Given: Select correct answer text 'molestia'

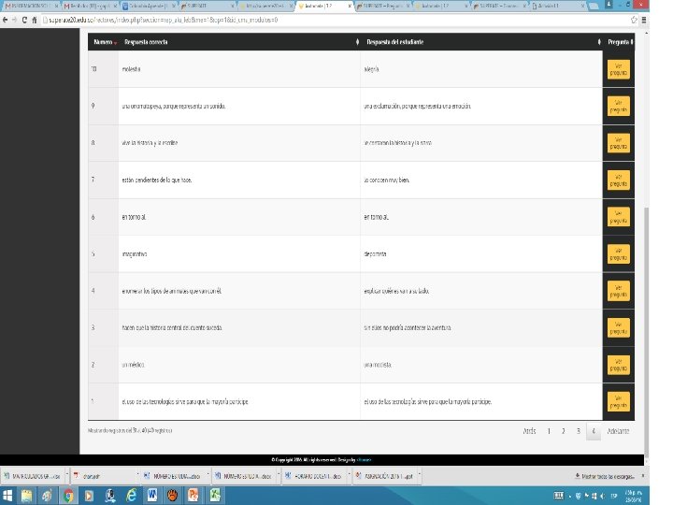Looking at the screenshot, I should pyautogui.click(x=131, y=69).
